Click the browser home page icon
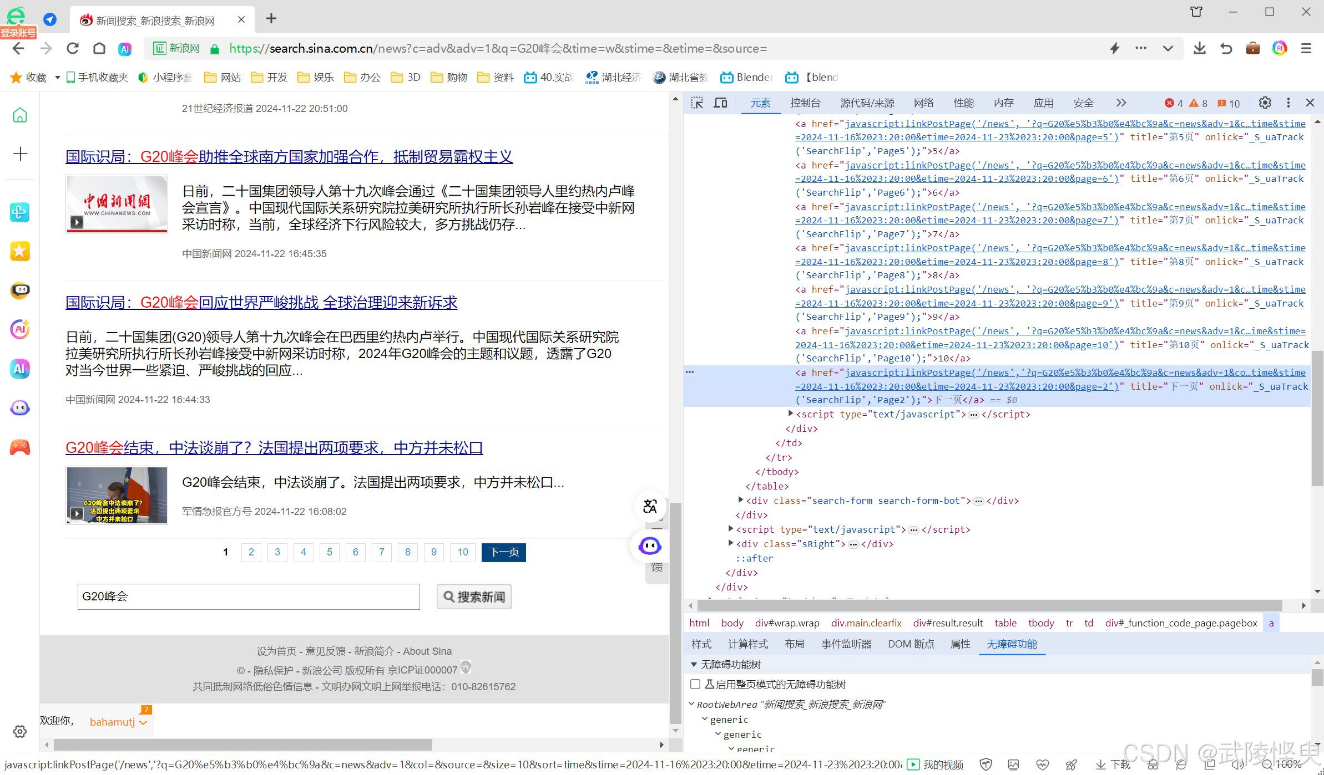The image size is (1324, 775). click(99, 48)
